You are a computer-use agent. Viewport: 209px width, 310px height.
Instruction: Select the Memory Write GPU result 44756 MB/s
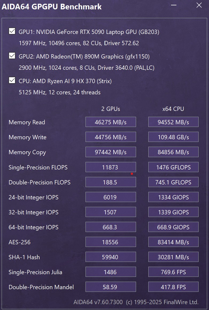[111, 137]
